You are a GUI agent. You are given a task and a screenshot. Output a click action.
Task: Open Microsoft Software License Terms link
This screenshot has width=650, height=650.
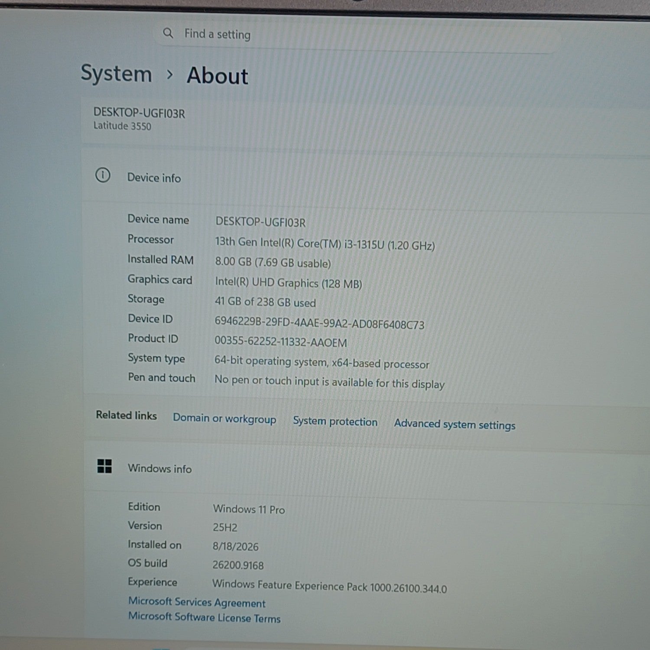click(205, 617)
